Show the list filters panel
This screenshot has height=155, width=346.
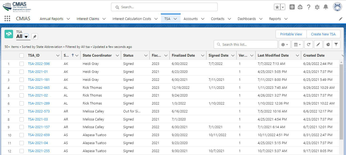point(336,45)
